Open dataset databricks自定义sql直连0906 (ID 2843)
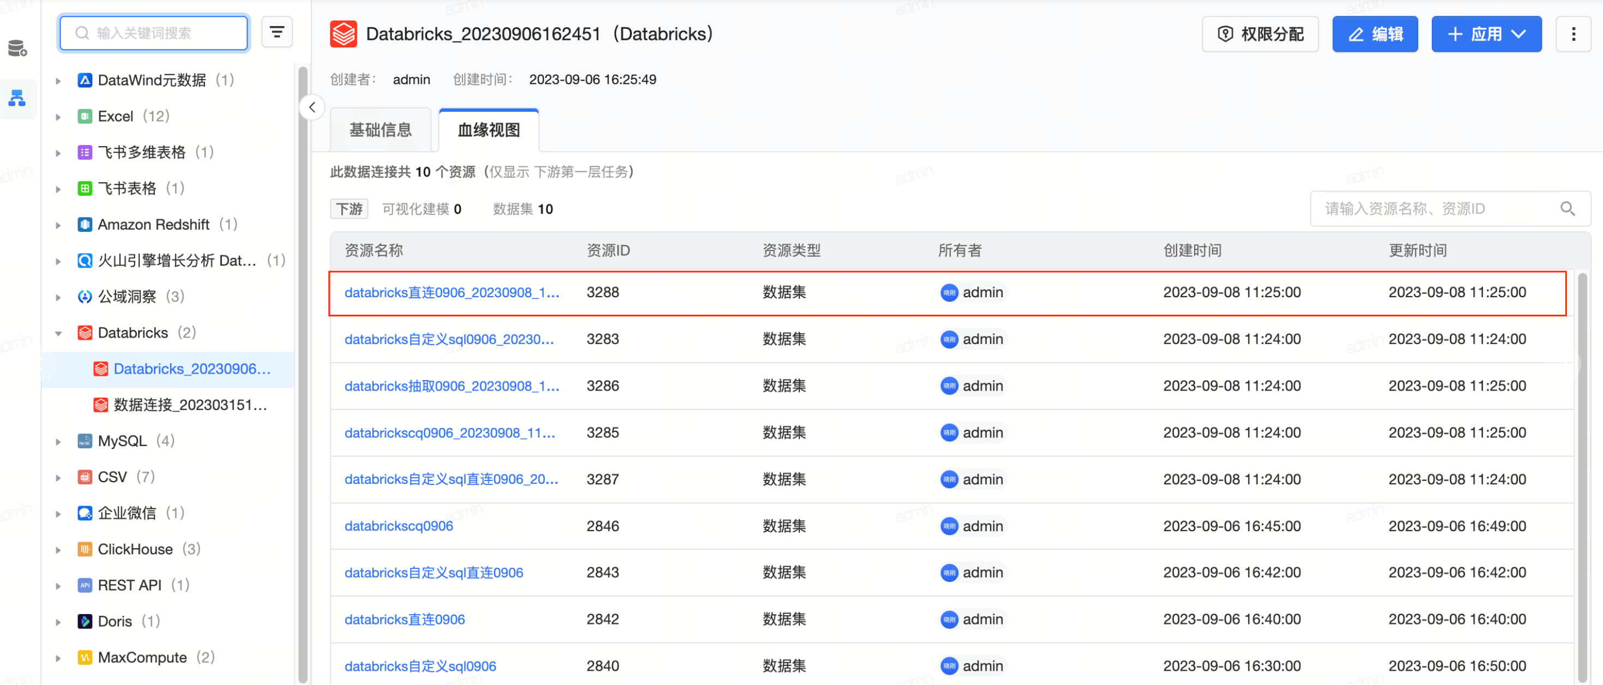This screenshot has height=685, width=1603. (433, 573)
